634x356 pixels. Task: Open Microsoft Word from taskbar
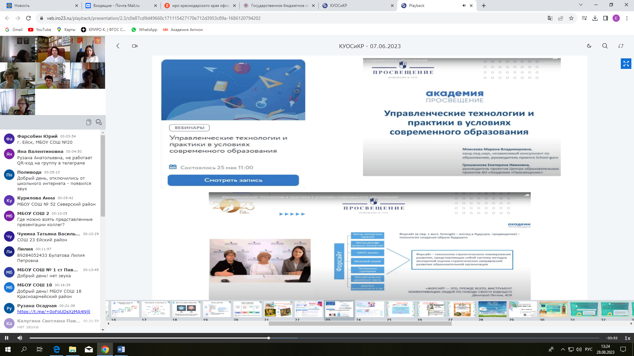click(x=121, y=349)
